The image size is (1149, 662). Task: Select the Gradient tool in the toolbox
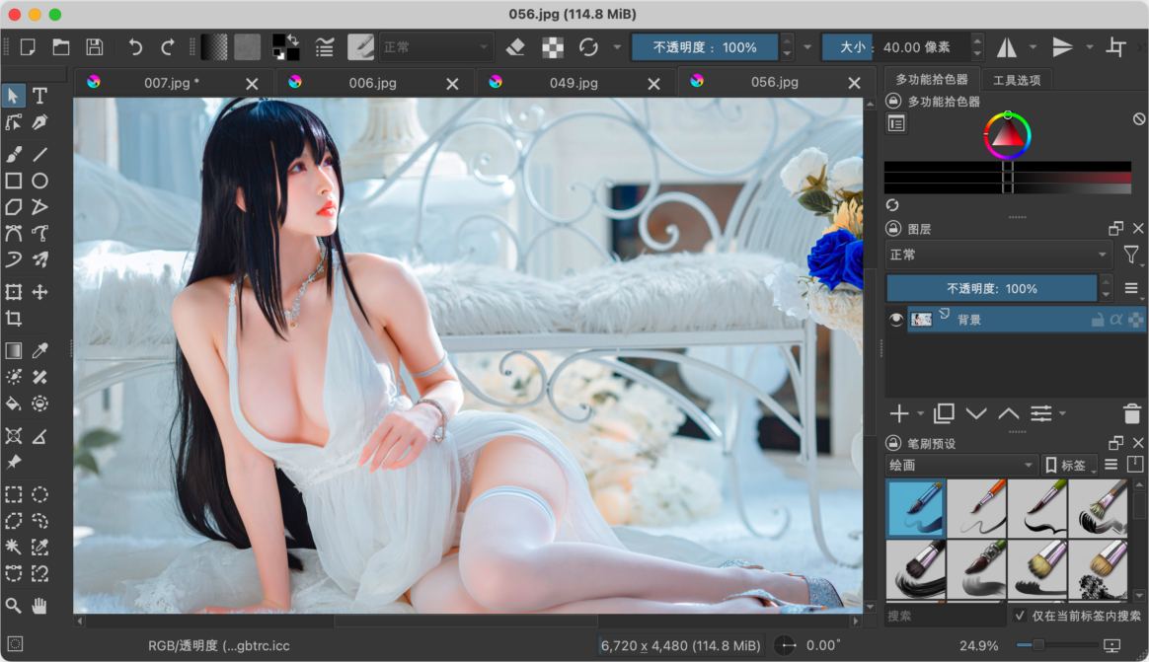click(x=13, y=351)
